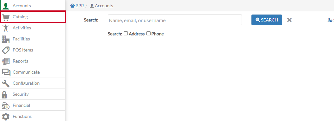
Task: Click the Security padlock icon
Action: [4, 94]
